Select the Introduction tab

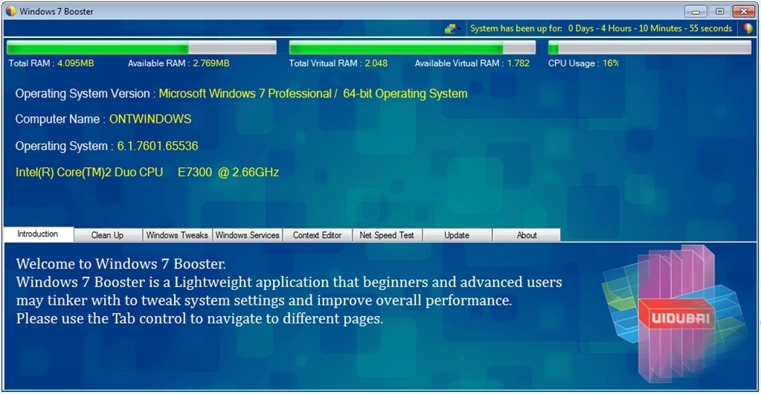click(39, 234)
